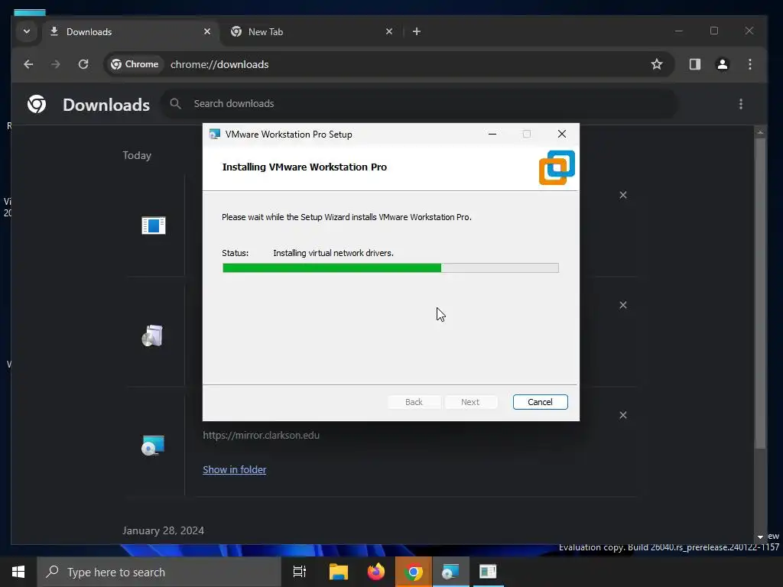Click the second download's installer file icon
The height and width of the screenshot is (587, 783).
point(152,336)
